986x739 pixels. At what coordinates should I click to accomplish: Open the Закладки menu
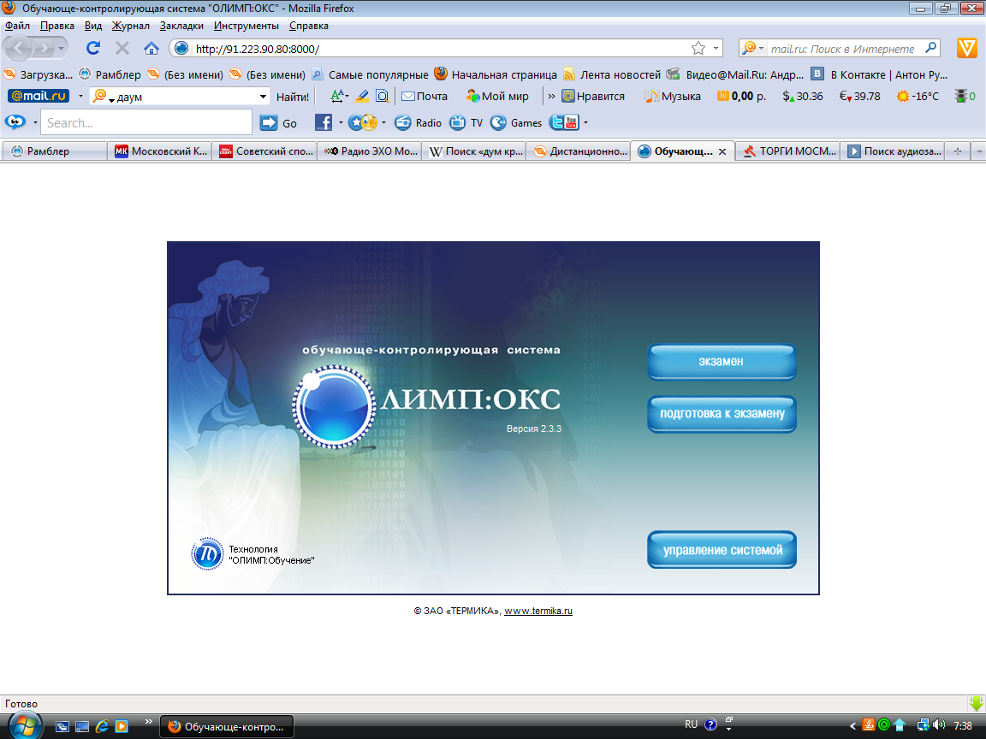click(x=181, y=26)
